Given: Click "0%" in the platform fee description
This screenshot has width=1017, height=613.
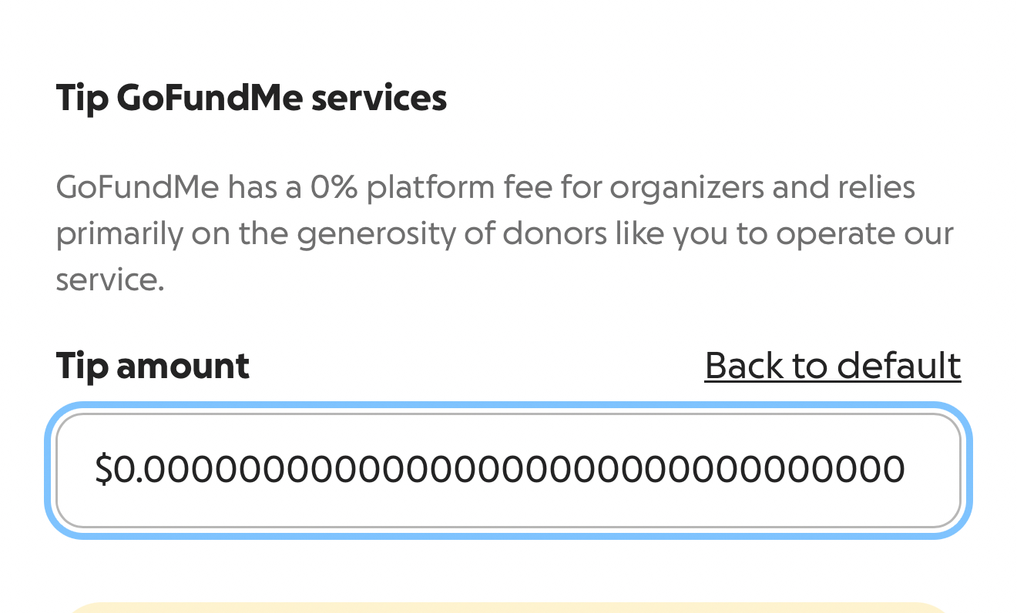Looking at the screenshot, I should coord(334,188).
